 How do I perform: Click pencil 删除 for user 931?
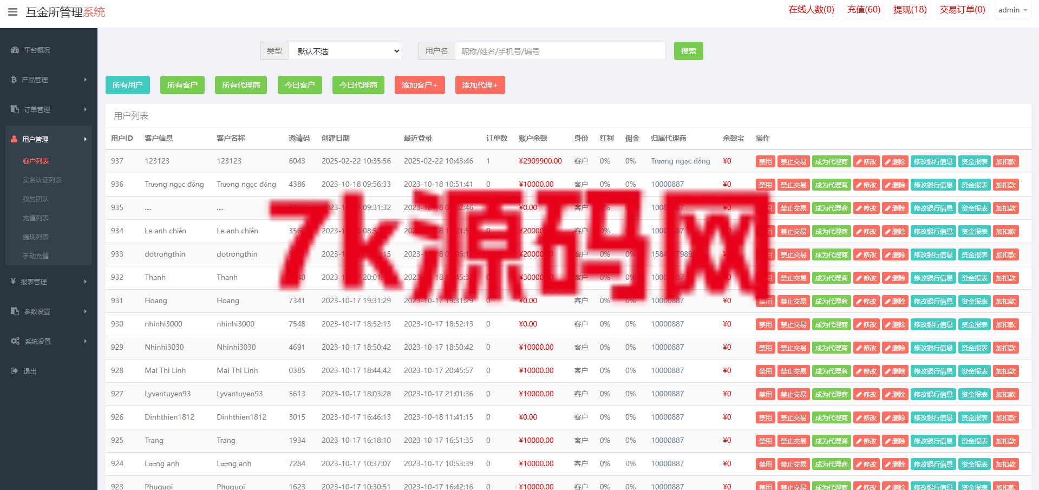[x=895, y=301]
